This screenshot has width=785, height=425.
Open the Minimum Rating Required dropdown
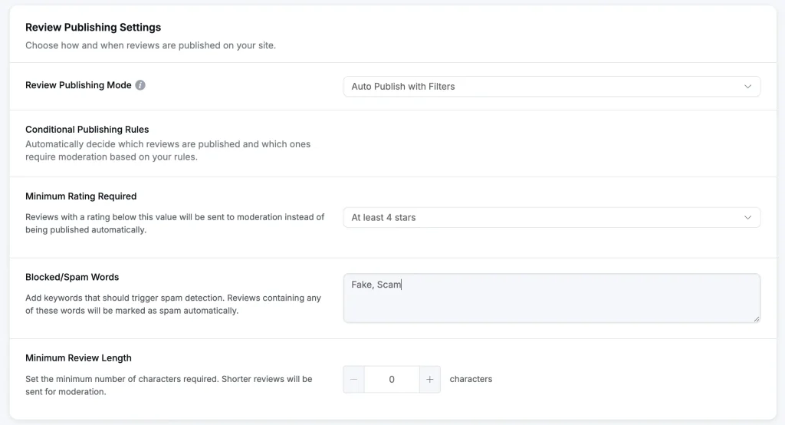click(x=552, y=218)
